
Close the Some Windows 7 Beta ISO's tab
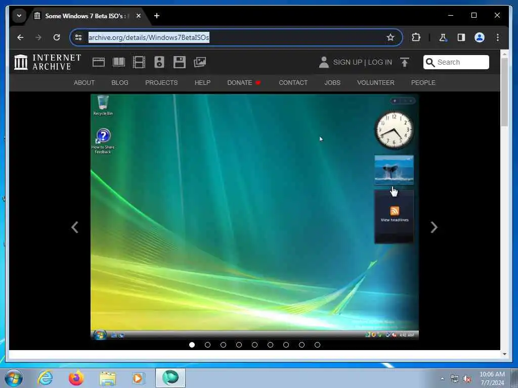139,16
